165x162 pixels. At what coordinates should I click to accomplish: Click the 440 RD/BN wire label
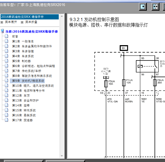point(129,100)
